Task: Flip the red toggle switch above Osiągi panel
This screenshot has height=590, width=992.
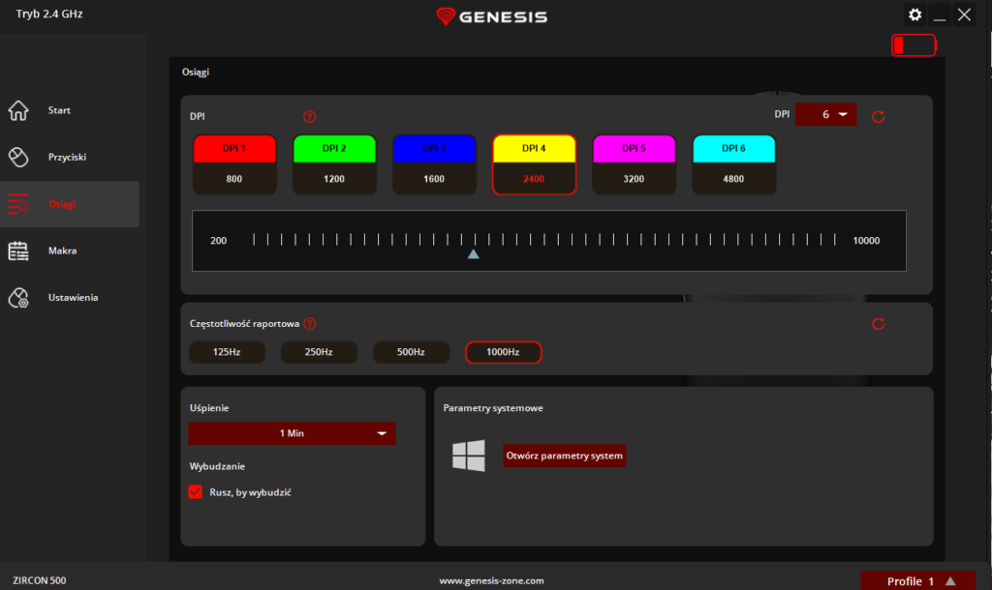Action: click(x=913, y=44)
